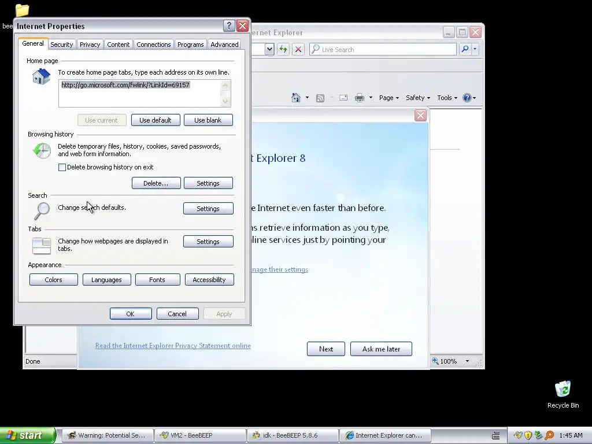
Task: Switch to the Security tab
Action: tap(61, 45)
